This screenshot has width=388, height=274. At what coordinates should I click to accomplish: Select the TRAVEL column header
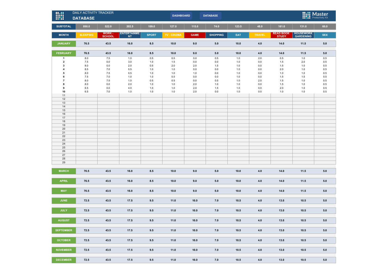click(260, 35)
